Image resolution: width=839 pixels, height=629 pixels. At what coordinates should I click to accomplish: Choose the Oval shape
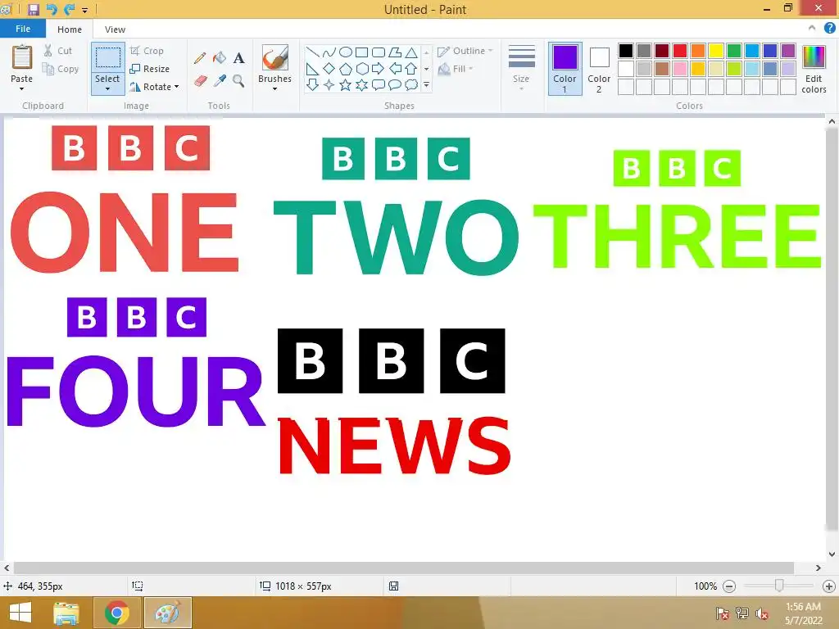346,52
